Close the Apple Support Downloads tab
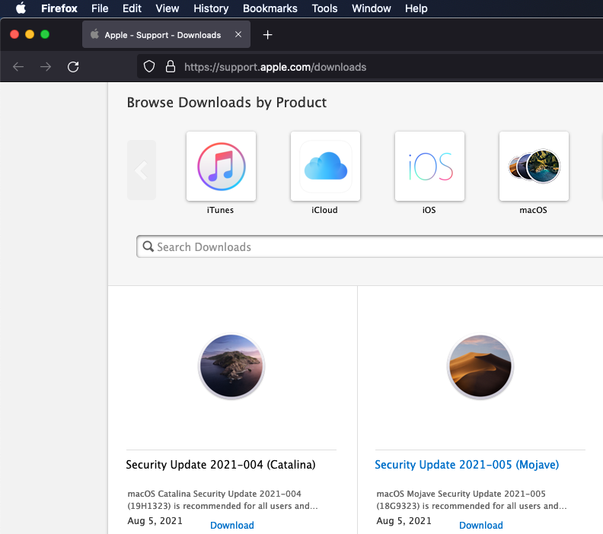Screen dimensions: 603x534 click(238, 34)
